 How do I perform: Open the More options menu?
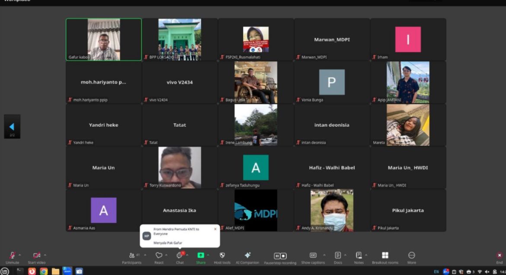click(x=412, y=256)
